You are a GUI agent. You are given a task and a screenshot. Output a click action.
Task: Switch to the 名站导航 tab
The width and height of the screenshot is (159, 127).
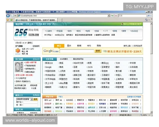[x=50, y=59]
